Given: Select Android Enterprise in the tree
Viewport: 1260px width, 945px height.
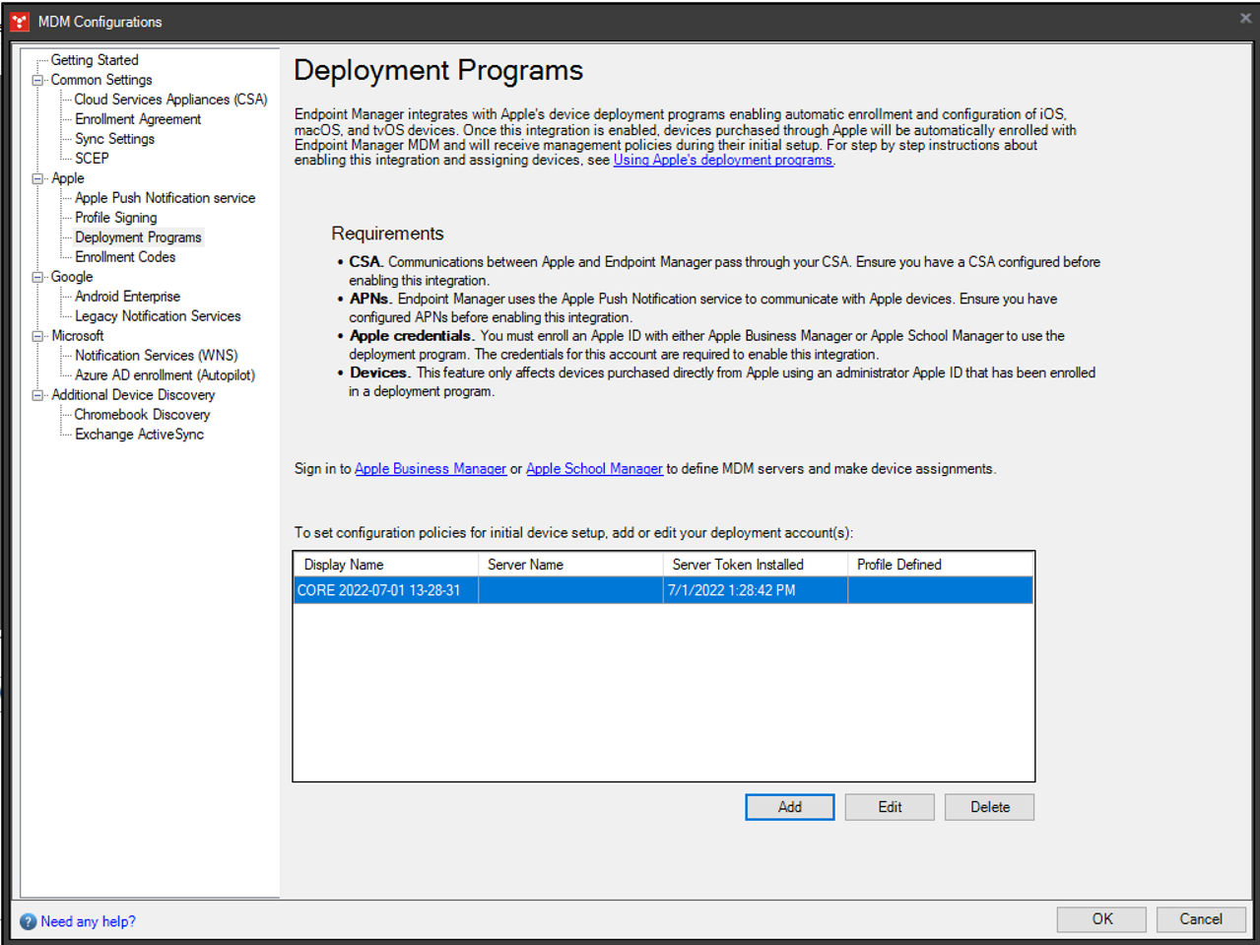Looking at the screenshot, I should pos(127,297).
